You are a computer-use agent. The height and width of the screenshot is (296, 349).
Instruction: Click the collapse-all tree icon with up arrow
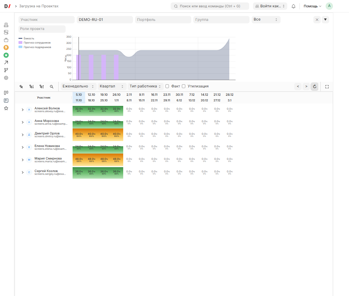(x=42, y=87)
